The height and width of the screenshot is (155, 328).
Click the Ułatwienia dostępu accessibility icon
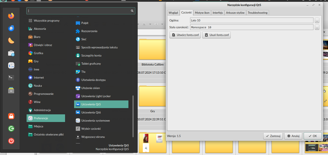click(x=78, y=80)
